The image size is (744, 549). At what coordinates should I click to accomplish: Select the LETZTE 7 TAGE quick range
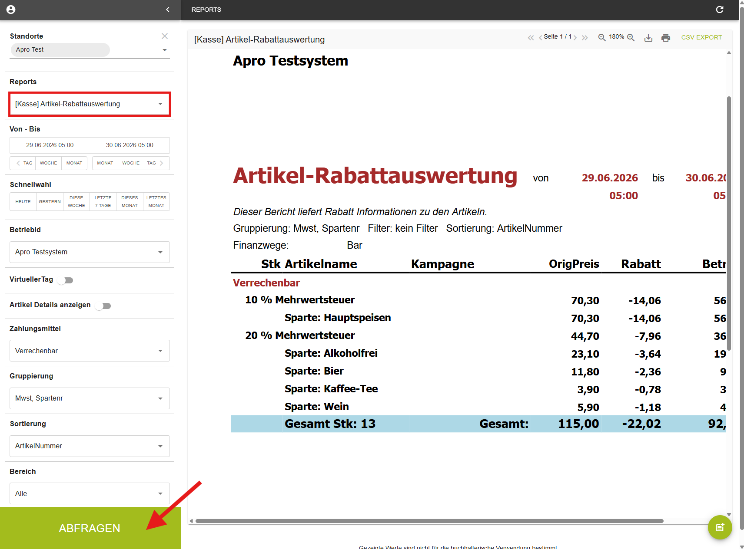pos(103,202)
